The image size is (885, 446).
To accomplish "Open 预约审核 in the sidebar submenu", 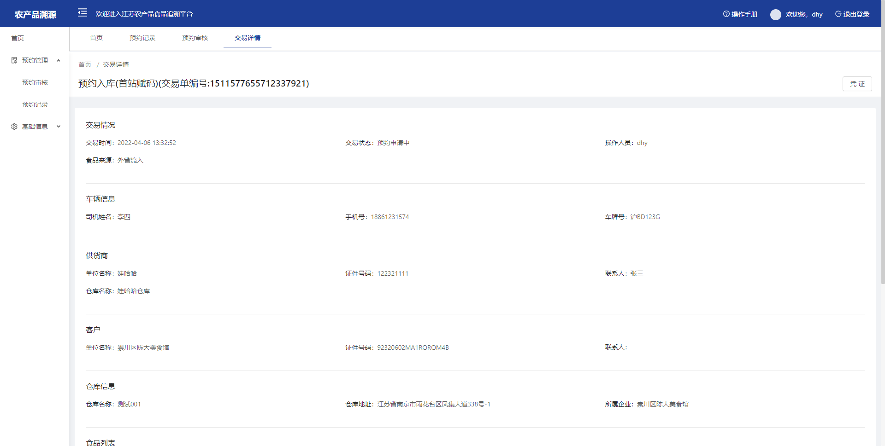I will (x=35, y=82).
